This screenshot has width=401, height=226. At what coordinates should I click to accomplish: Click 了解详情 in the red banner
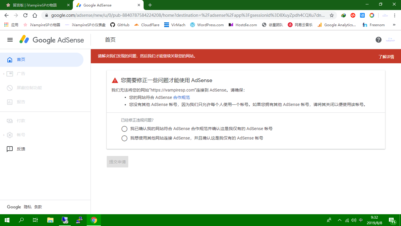coord(386,57)
